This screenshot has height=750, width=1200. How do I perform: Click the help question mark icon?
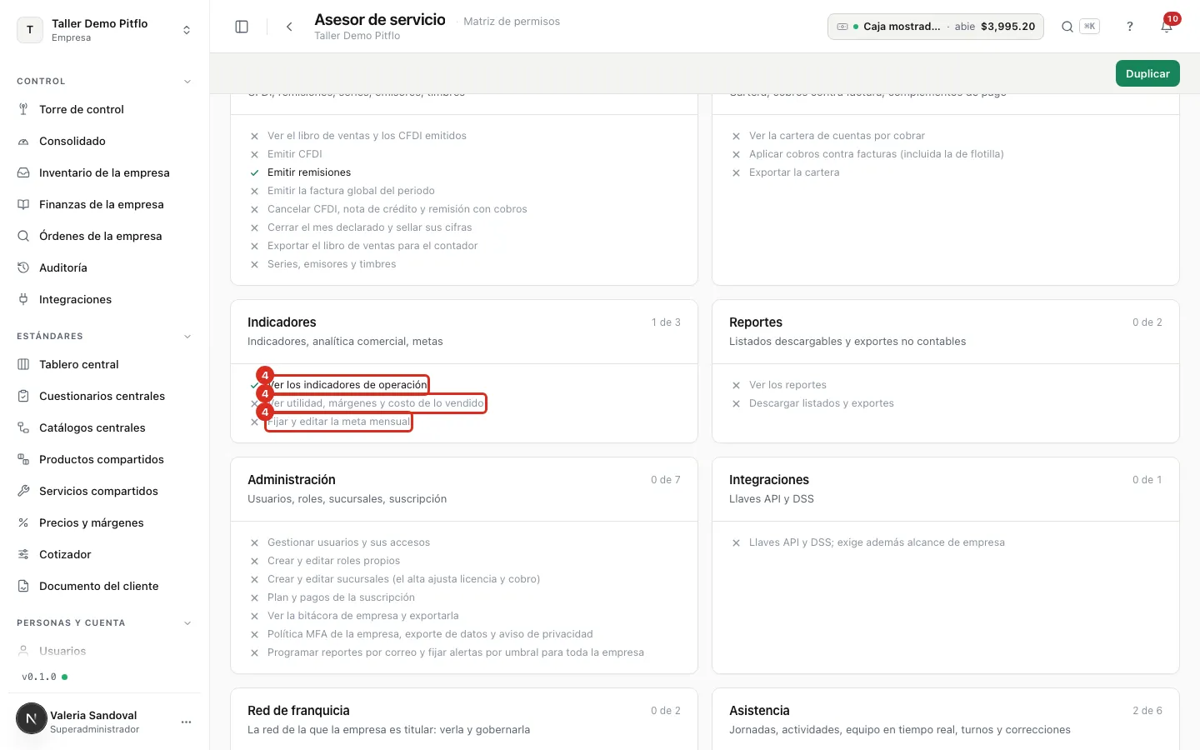tap(1130, 27)
